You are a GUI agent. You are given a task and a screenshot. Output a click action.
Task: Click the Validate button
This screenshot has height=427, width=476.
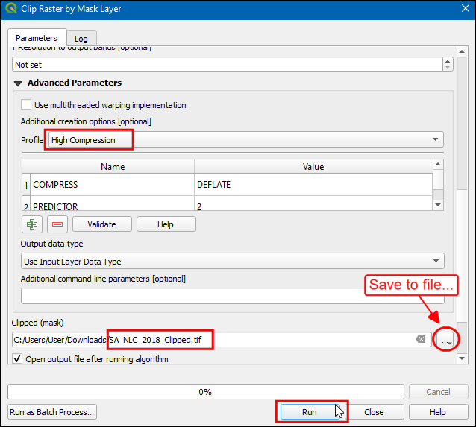point(101,224)
